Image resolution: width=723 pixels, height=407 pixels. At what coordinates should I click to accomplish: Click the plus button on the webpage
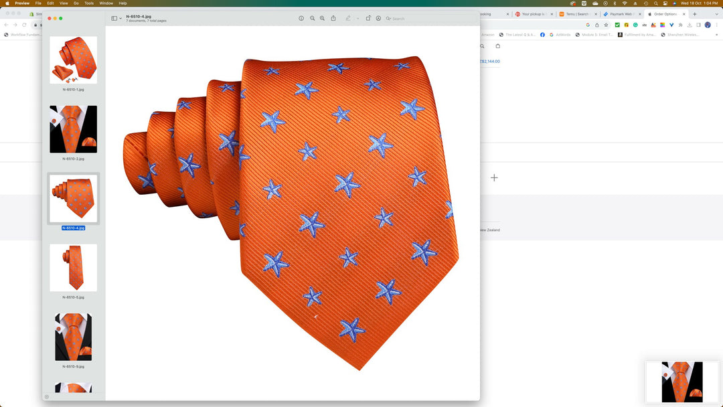pyautogui.click(x=494, y=177)
